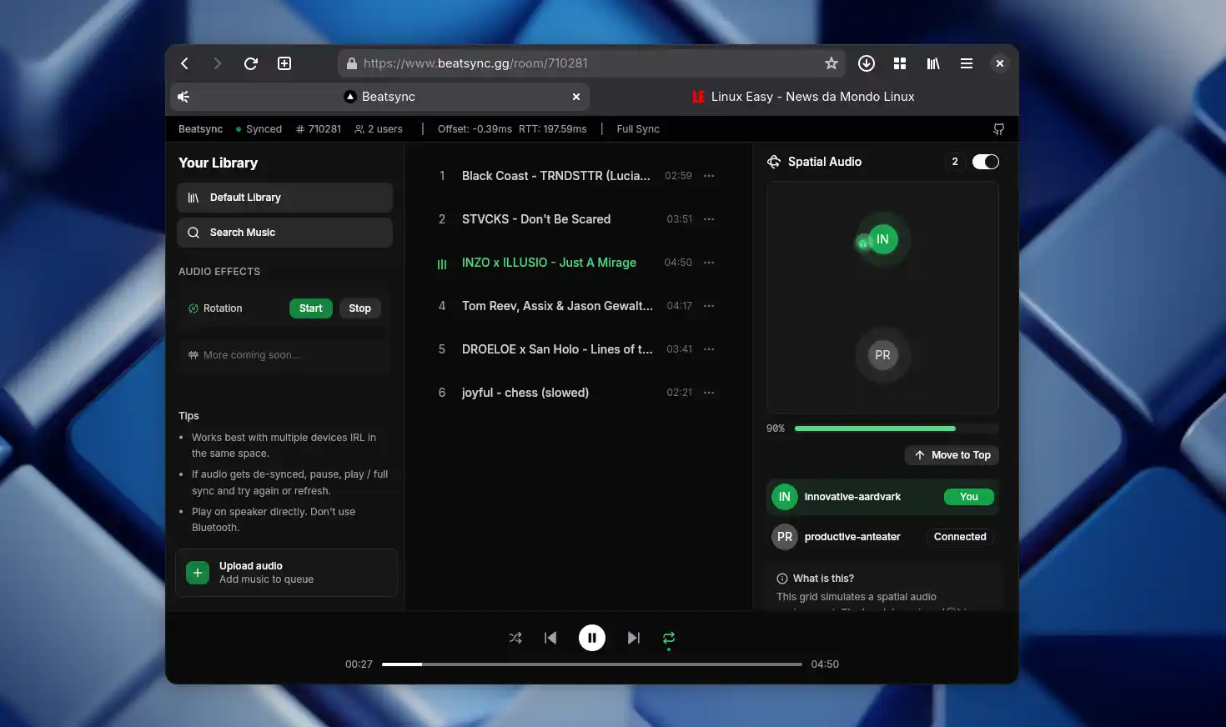
Task: Click the Move to Top button
Action: pyautogui.click(x=952, y=455)
